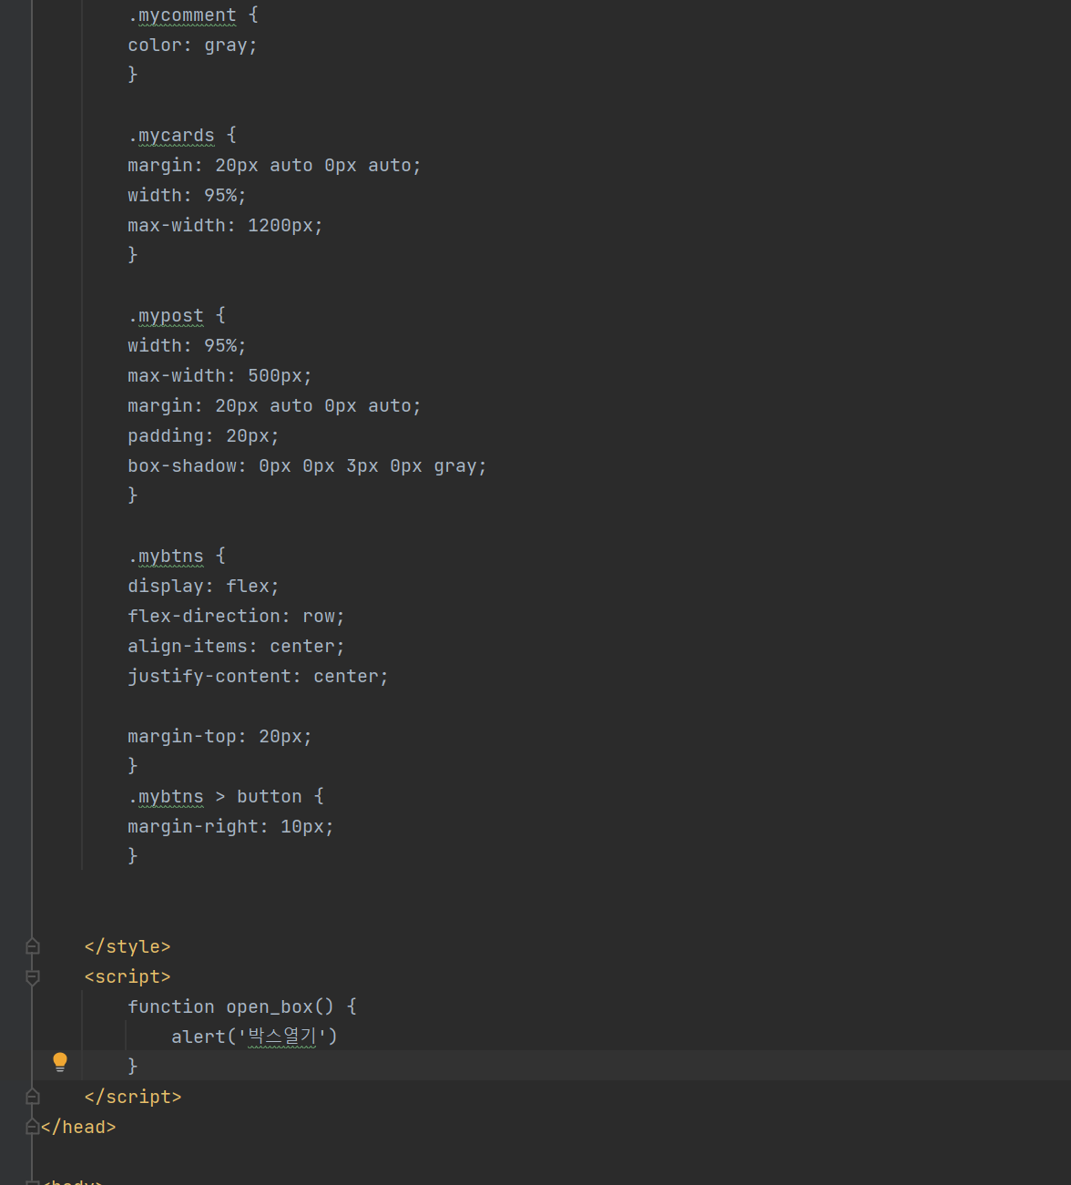Click the alert('박스열기') statement
The height and width of the screenshot is (1185, 1071).
click(x=254, y=1037)
